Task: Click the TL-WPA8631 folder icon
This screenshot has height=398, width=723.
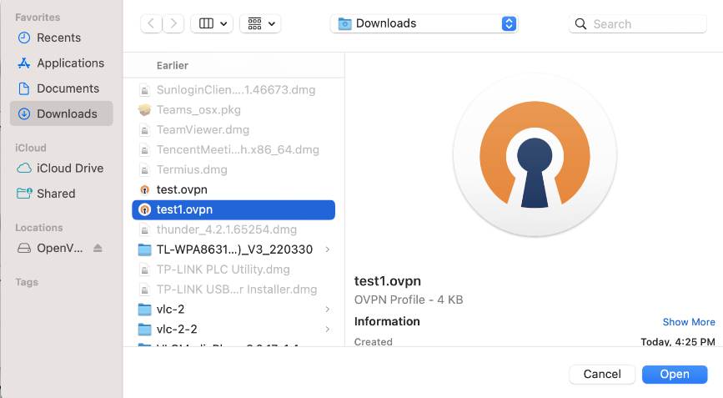Action: (x=145, y=249)
